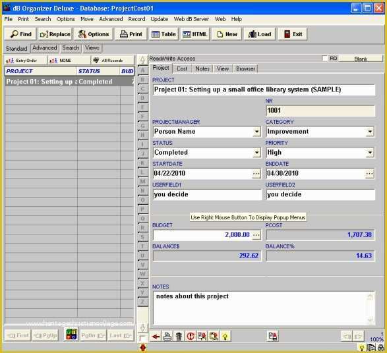This screenshot has height=353, width=387.
Task: Click the light bulb icon in the status bar
Action: pos(361,348)
